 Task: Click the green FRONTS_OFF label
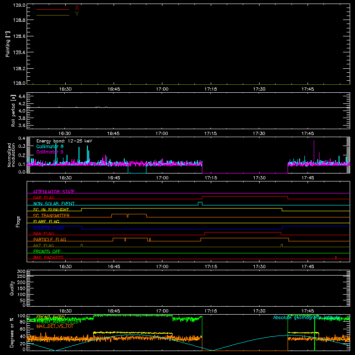tap(47, 252)
